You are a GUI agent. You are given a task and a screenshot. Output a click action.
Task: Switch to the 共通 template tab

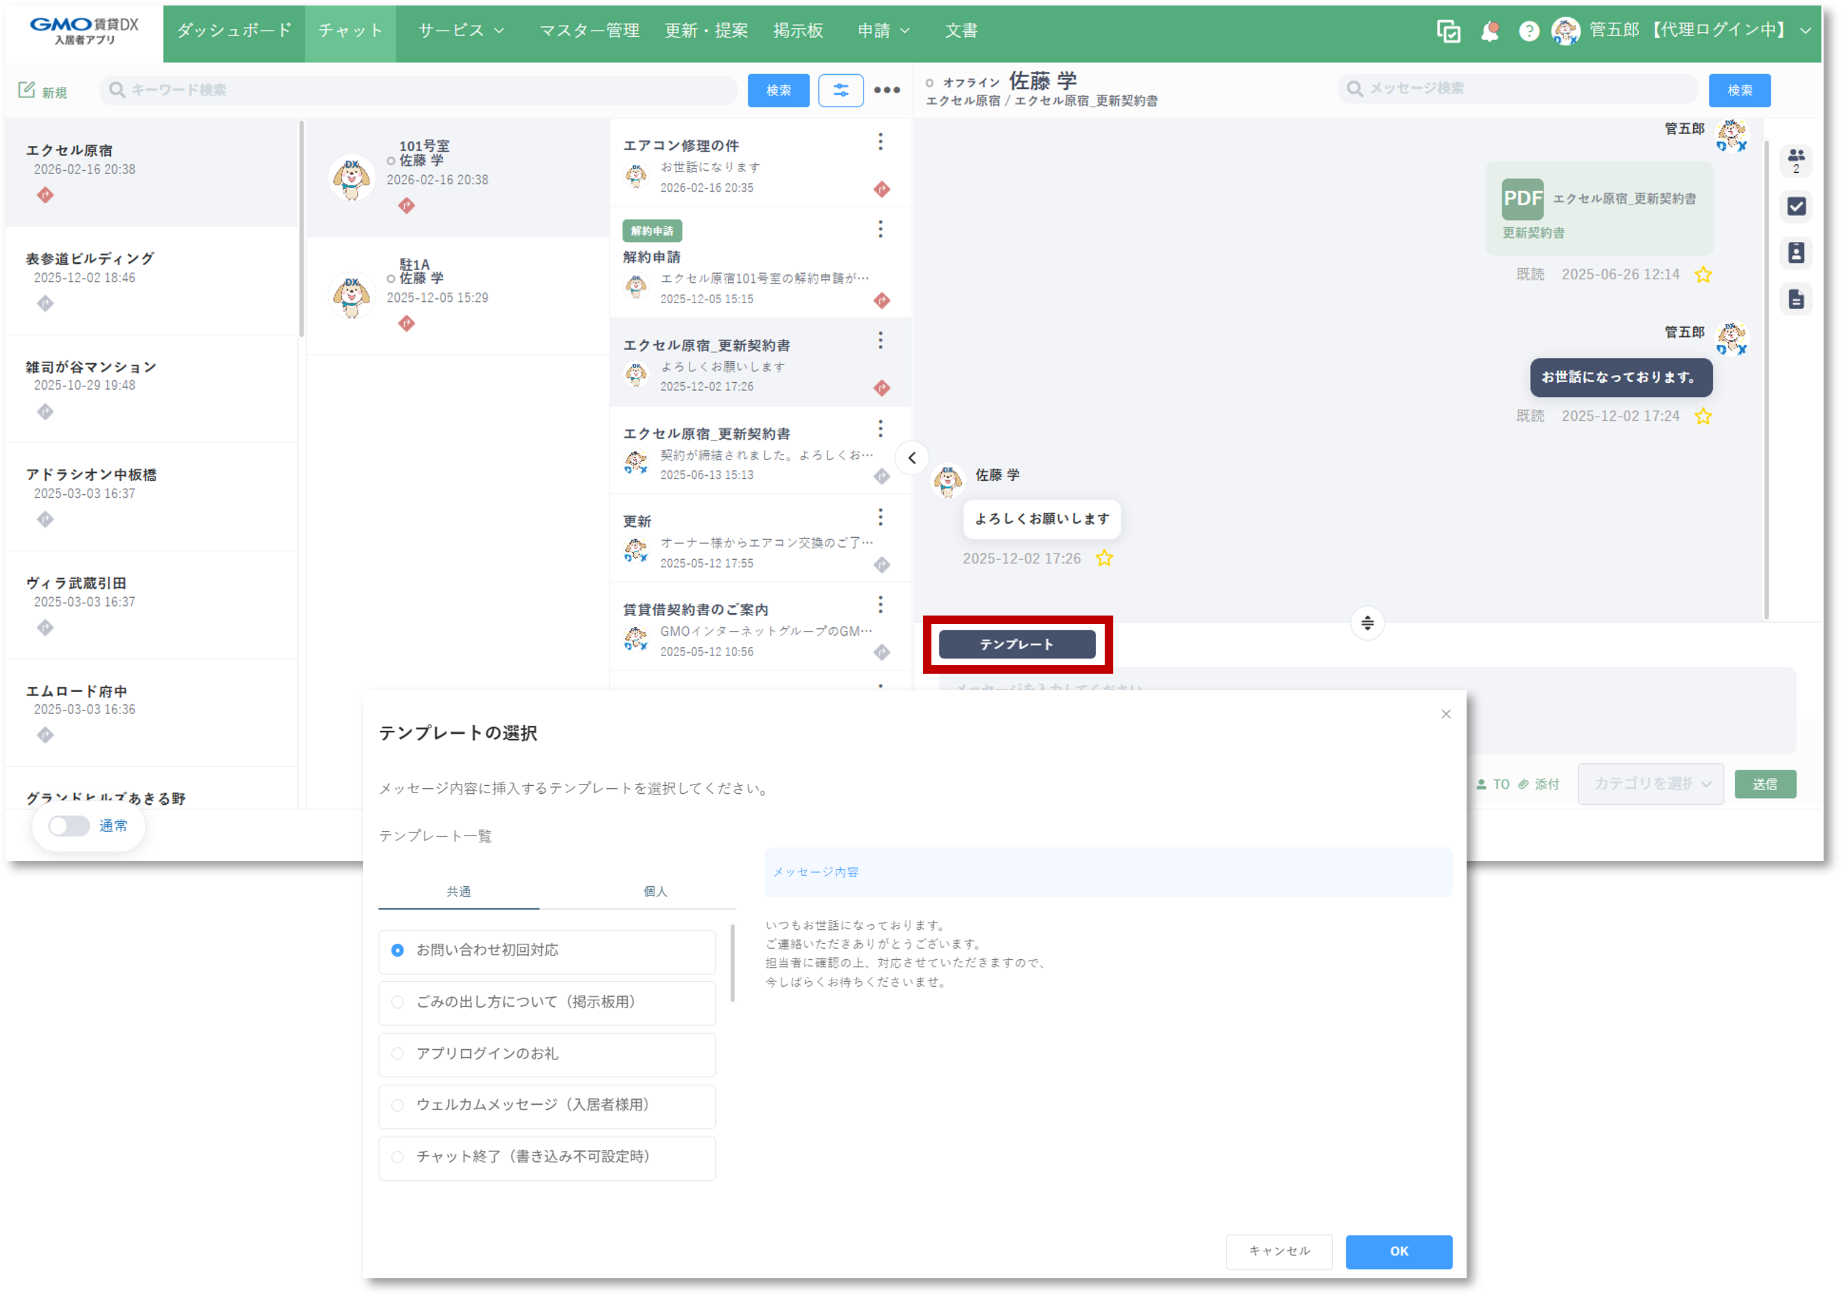[459, 892]
